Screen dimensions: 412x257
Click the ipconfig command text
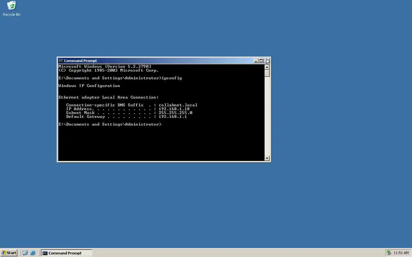tap(172, 78)
